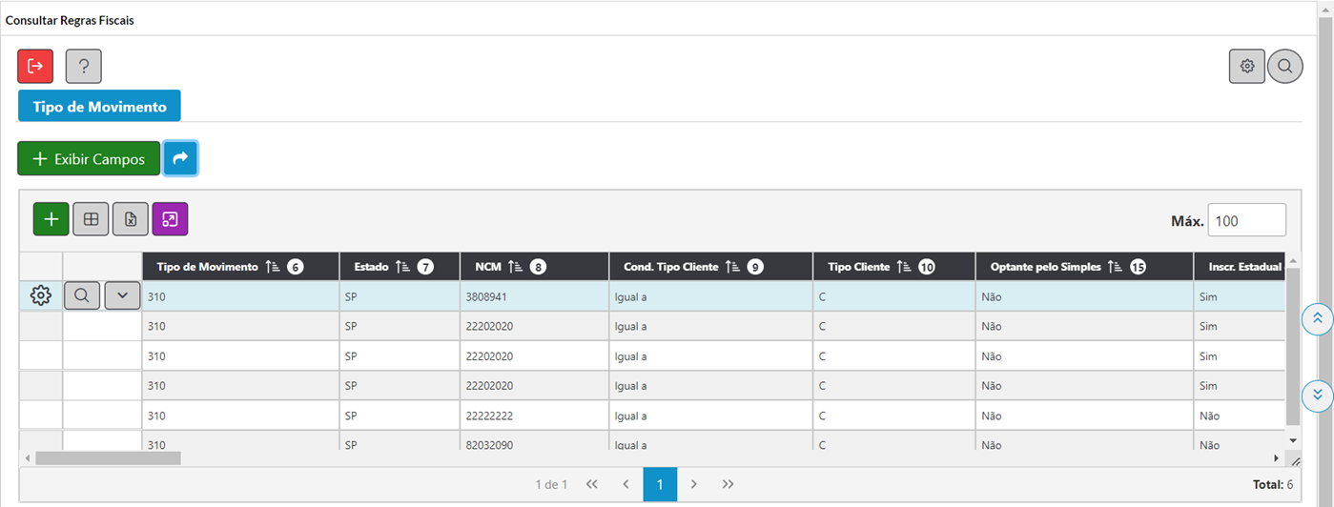Export grid to Excel file icon
This screenshot has height=507, width=1334.
131,219
